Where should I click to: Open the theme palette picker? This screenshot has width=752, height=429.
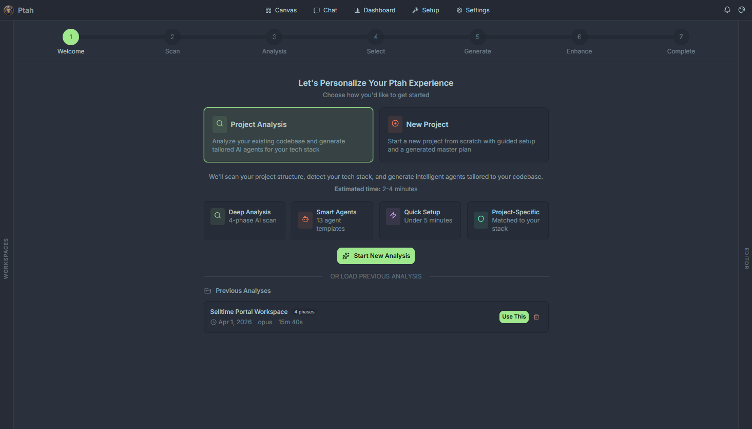pos(741,10)
